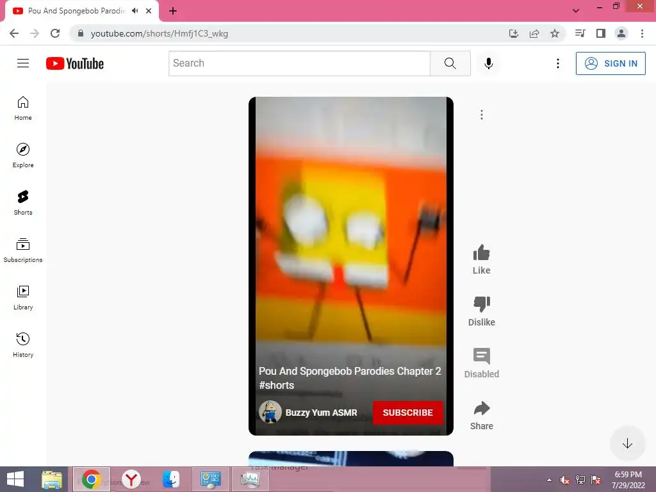This screenshot has height=492, width=656.
Task: Open History in sidebar
Action: click(23, 345)
